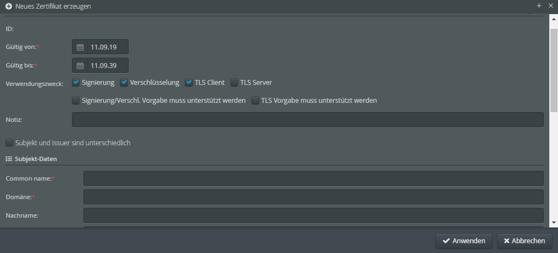The width and height of the screenshot is (558, 253).
Task: Click the Anwenden button
Action: pos(464,241)
